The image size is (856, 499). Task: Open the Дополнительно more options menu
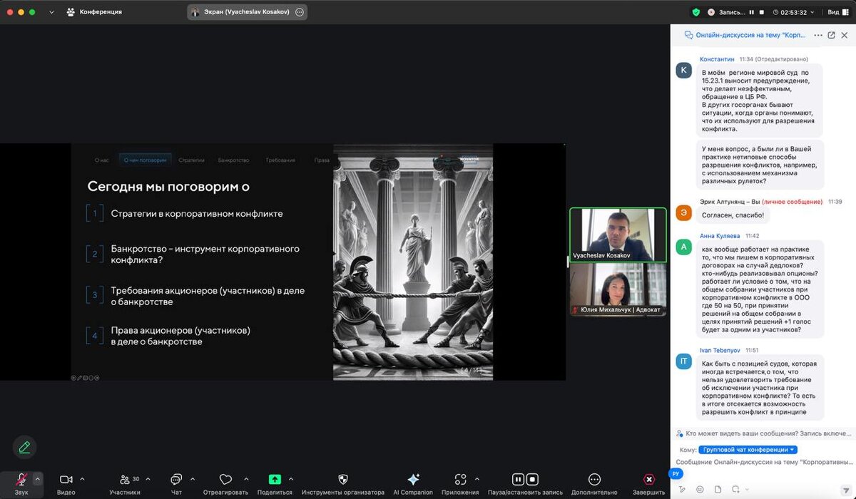[x=594, y=483]
